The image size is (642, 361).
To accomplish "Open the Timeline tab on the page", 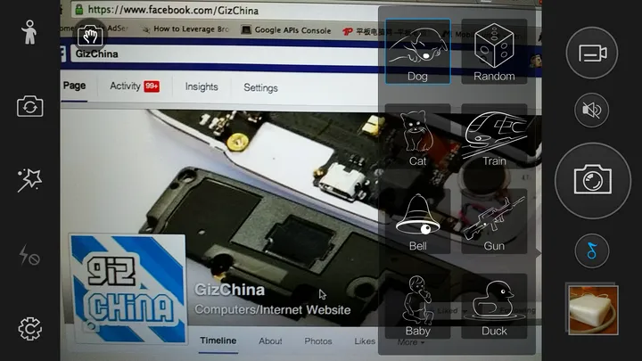I will (x=218, y=340).
